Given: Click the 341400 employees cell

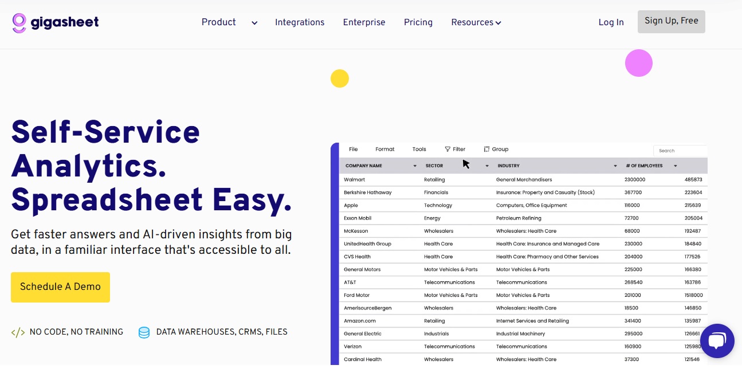Looking at the screenshot, I should pos(633,321).
